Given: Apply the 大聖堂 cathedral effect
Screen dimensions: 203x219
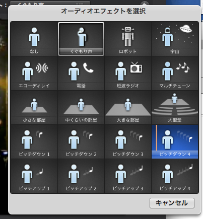Looking at the screenshot, I should [175, 108].
